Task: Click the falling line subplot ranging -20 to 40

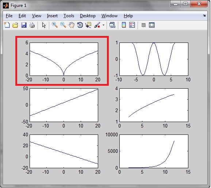Action: pos(64,151)
